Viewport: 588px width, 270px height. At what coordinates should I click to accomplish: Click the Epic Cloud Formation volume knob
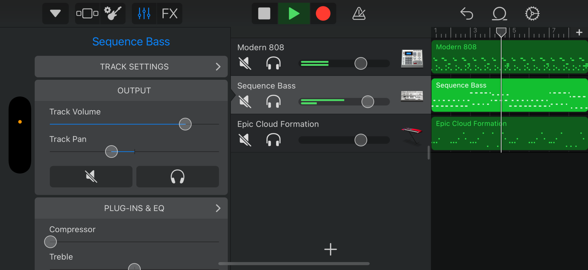click(x=361, y=140)
